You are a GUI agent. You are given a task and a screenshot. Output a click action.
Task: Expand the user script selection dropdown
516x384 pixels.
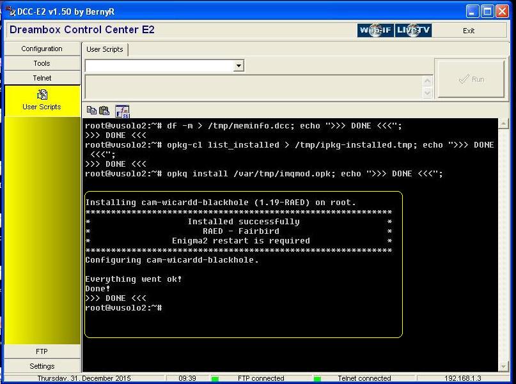pos(239,66)
